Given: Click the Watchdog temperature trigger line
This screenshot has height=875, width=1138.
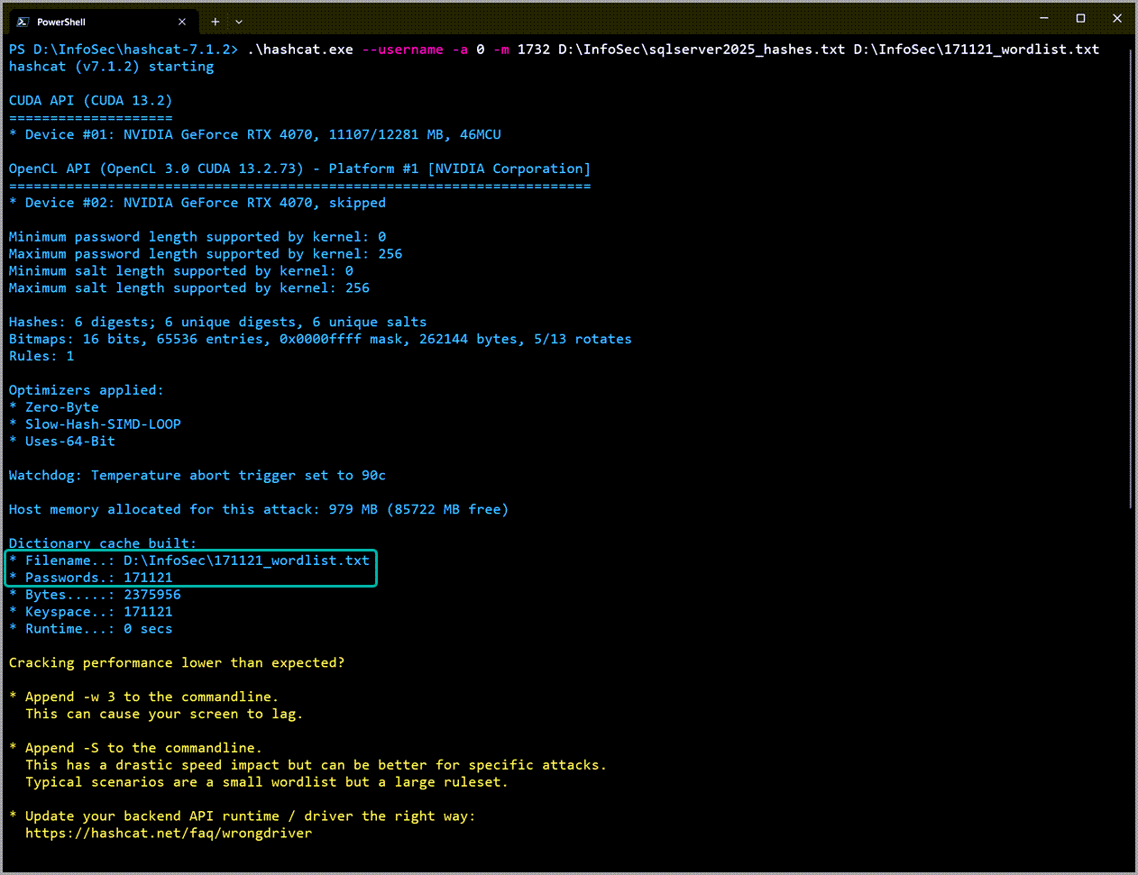Looking at the screenshot, I should tap(197, 475).
